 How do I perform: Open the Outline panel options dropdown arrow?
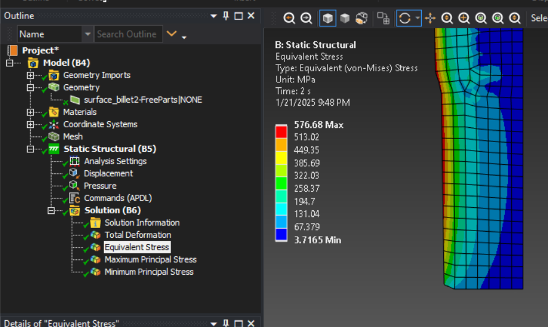tap(214, 16)
